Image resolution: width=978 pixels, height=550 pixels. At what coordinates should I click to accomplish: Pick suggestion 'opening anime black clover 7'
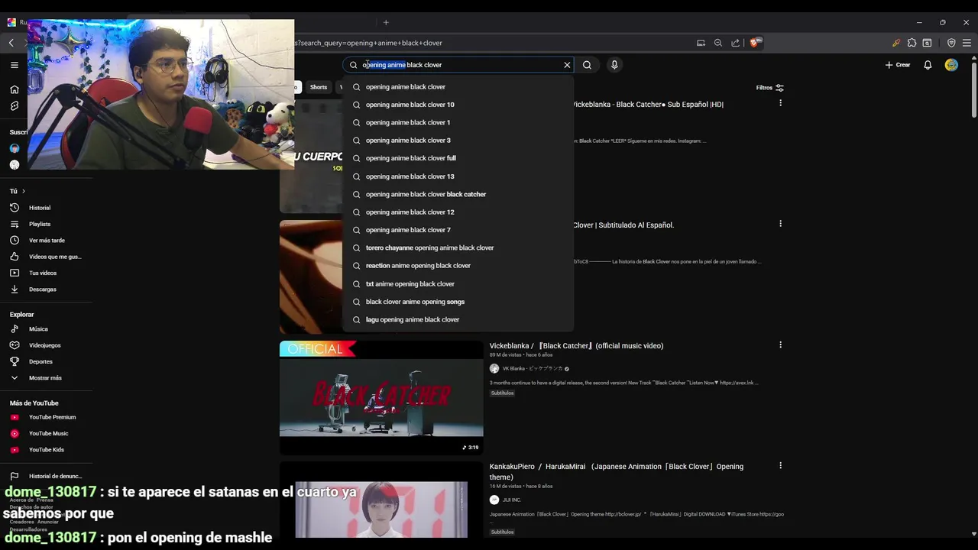point(458,230)
